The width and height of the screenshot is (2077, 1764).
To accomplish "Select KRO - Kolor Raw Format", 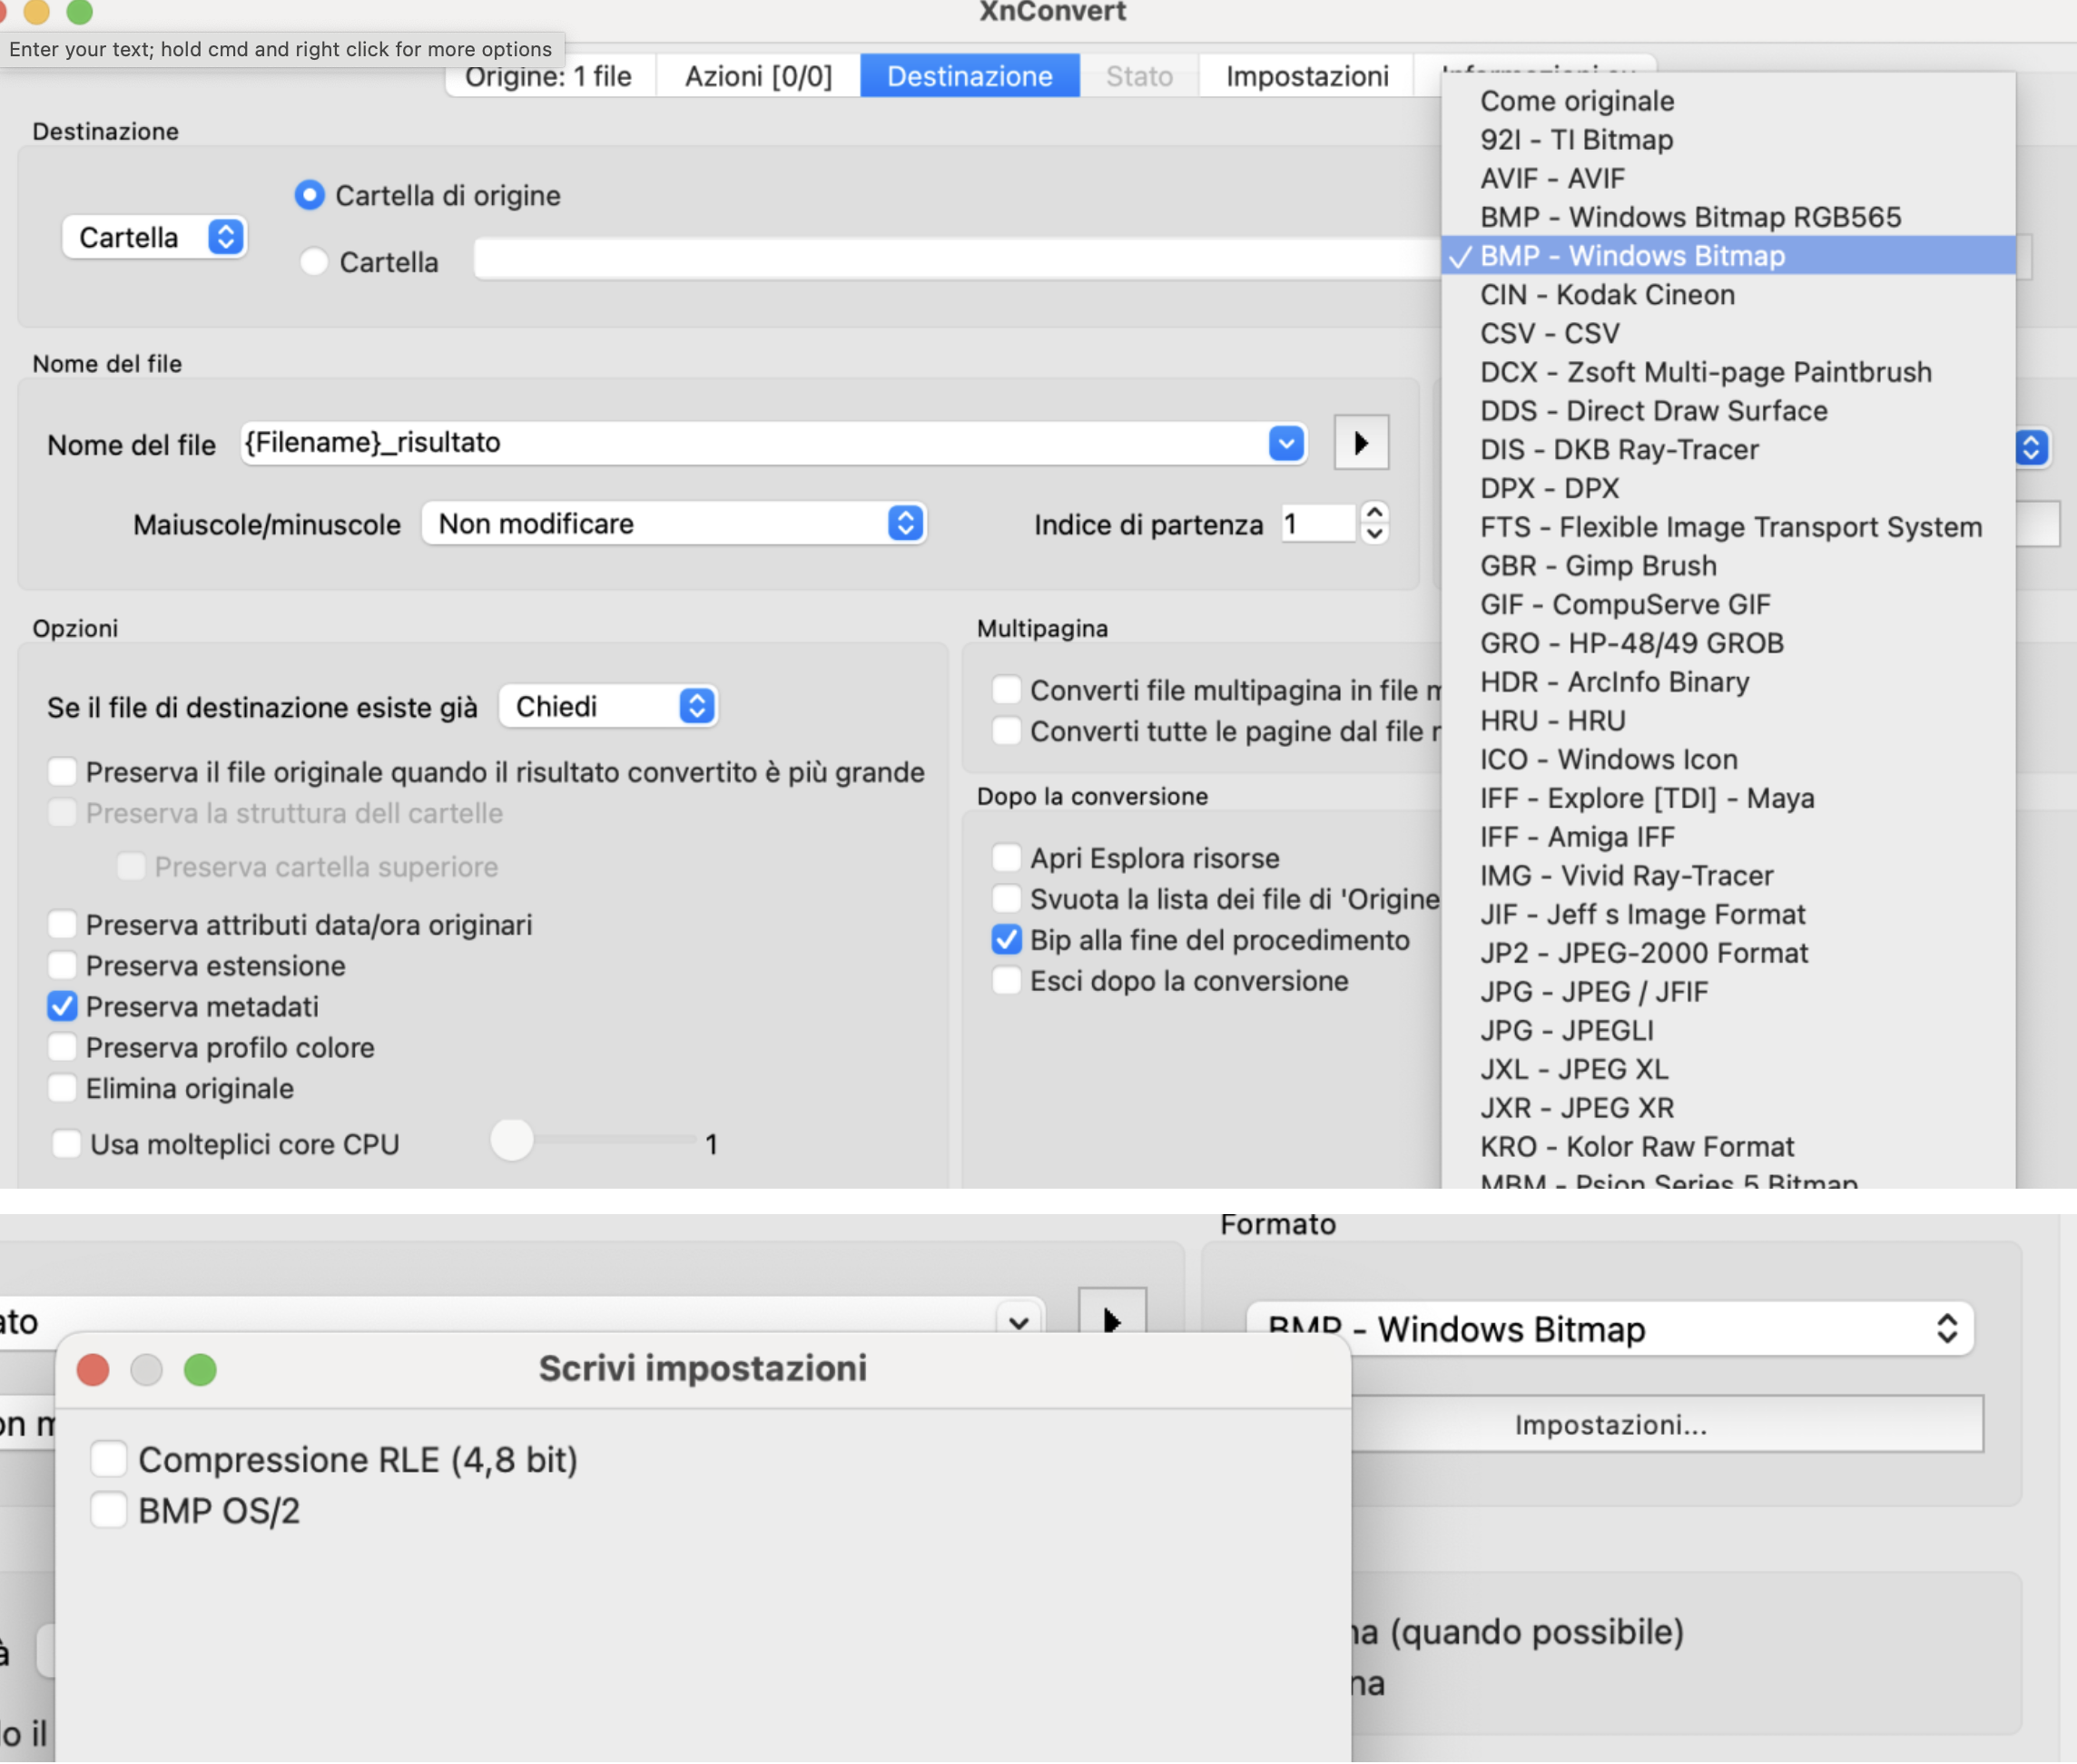I will pyautogui.click(x=1728, y=1147).
